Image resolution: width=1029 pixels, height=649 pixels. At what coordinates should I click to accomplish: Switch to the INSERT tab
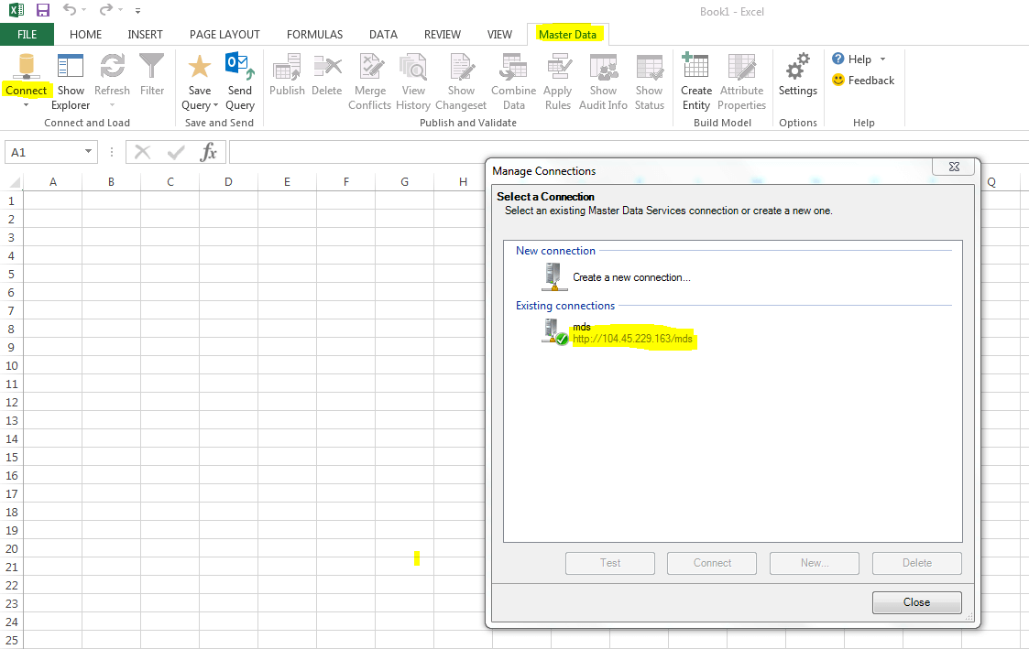(x=145, y=34)
